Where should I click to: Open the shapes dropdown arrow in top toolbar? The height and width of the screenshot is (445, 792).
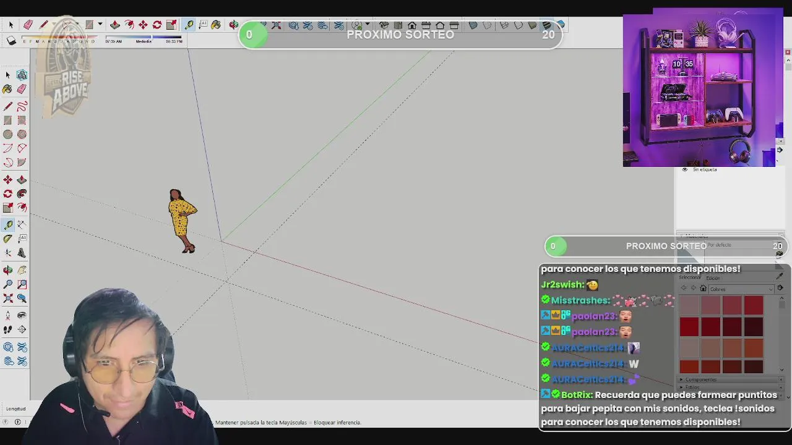coord(100,25)
